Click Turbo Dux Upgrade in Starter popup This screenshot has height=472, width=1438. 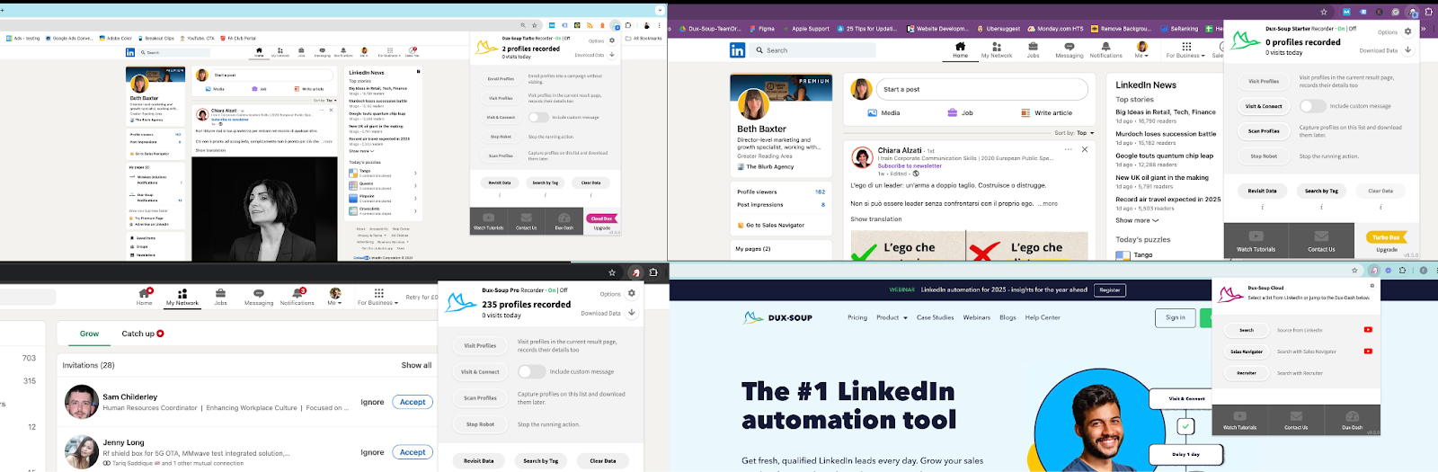1386,239
